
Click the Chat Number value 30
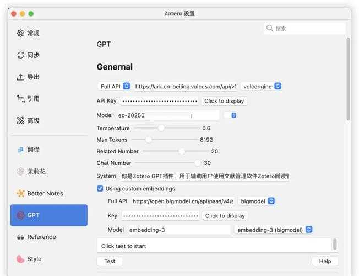[207, 163]
